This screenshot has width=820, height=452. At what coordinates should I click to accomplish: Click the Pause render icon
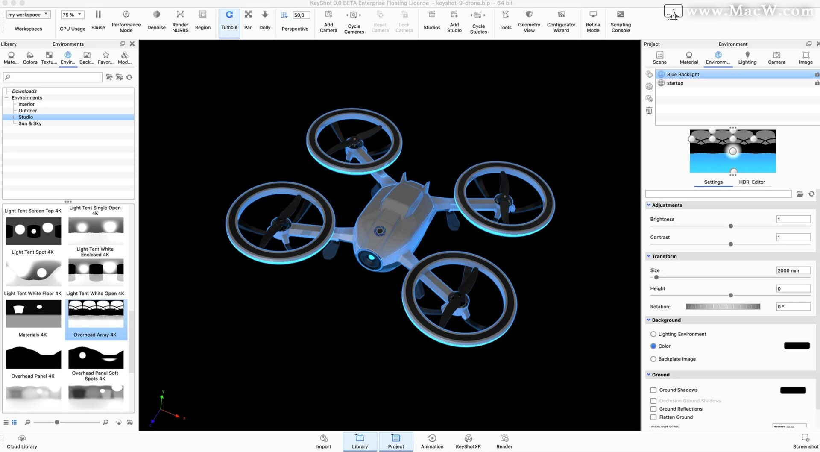98,15
